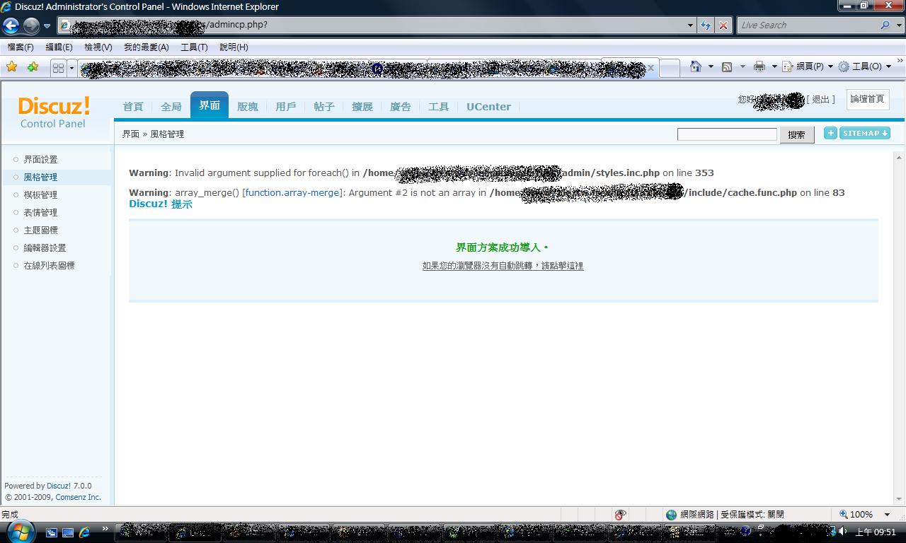Screen dimensions: 906x543
Task: Click the 論壇首頁 button
Action: [x=868, y=99]
